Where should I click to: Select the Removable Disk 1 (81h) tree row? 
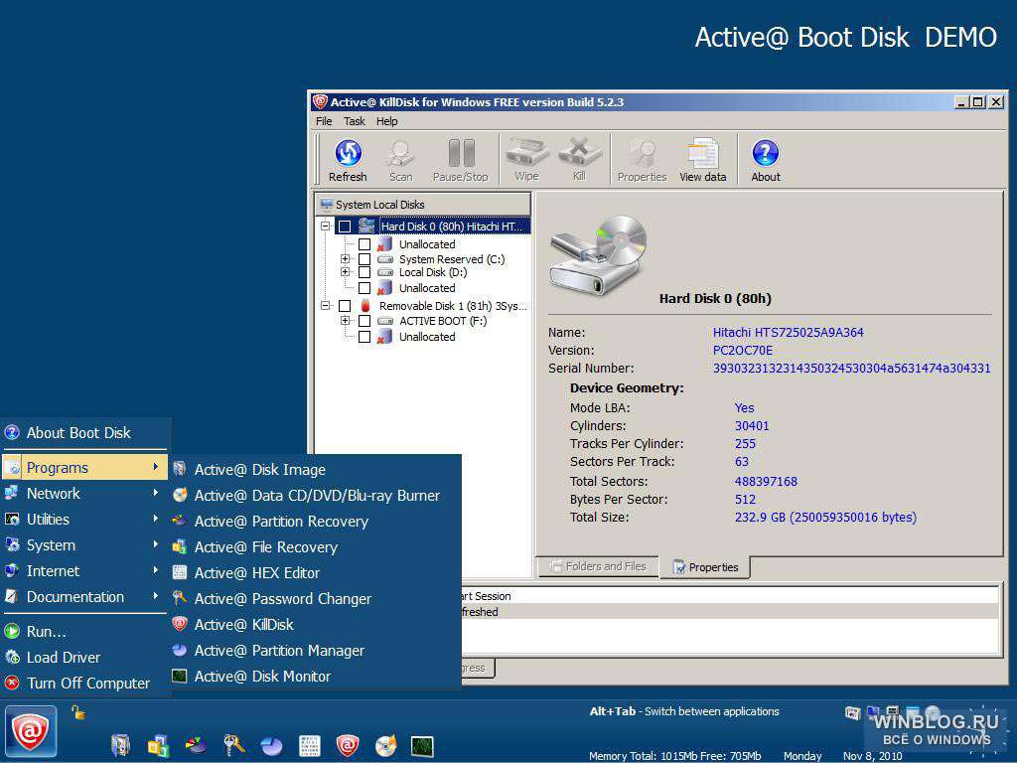[453, 306]
